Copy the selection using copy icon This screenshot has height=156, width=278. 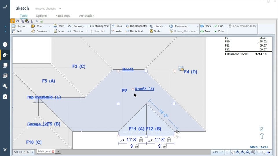[22, 21]
